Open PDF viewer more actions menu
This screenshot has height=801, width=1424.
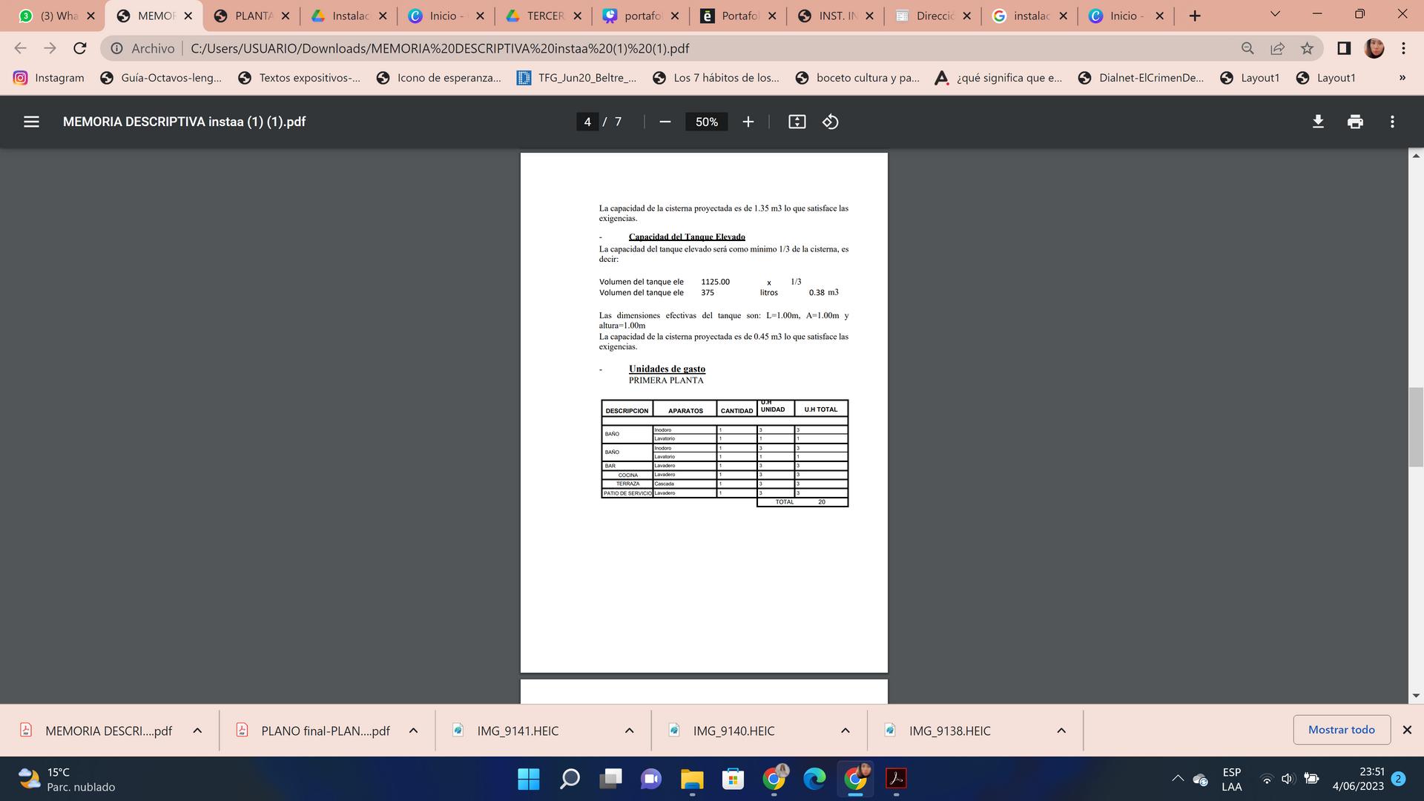click(x=1392, y=122)
